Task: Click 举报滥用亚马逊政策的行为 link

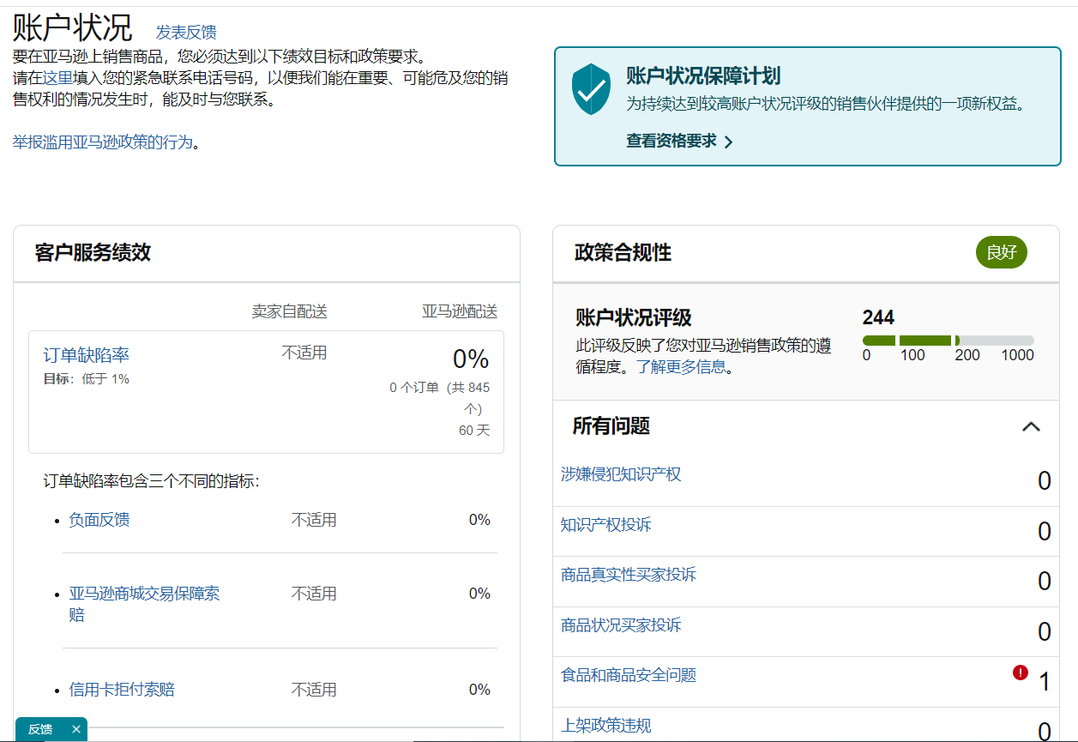Action: point(103,142)
